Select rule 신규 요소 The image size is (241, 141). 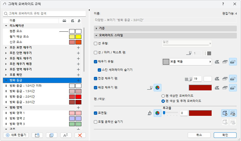[x=42, y=42]
